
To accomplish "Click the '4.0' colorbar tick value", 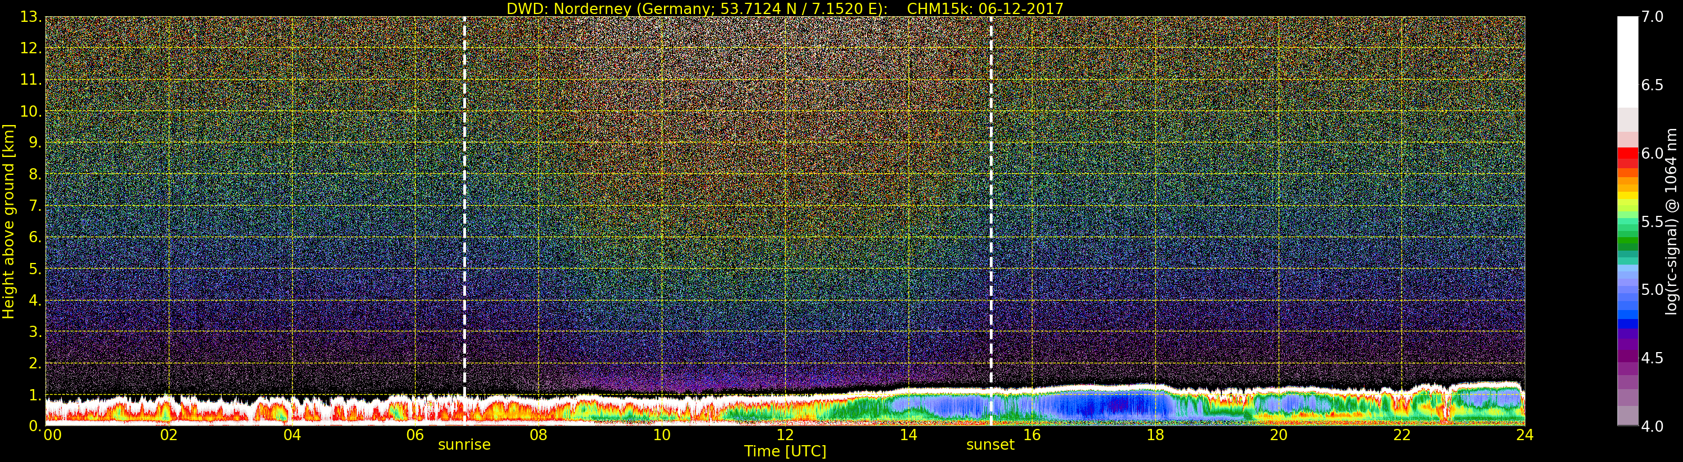I will click(x=1652, y=426).
